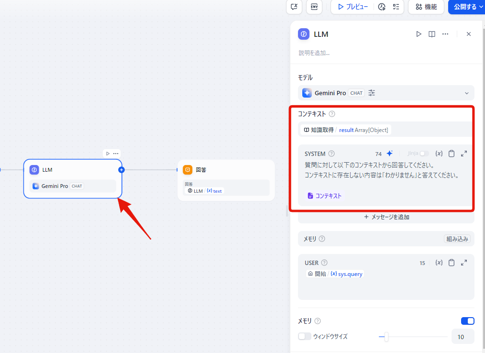Click the SYSTEM prompt help icon

click(331, 154)
